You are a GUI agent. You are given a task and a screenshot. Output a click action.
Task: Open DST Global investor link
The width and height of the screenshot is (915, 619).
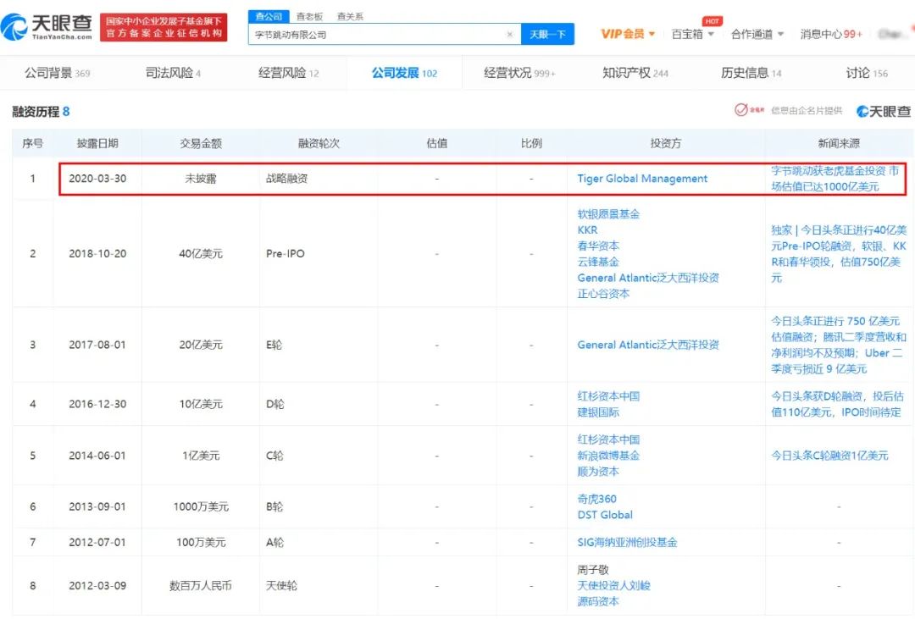pos(605,515)
